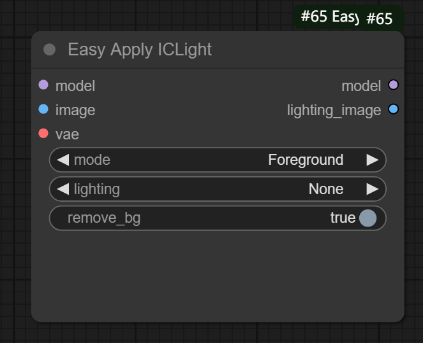Click right arrow on lighting selector
Image resolution: width=423 pixels, height=343 pixels.
click(373, 189)
